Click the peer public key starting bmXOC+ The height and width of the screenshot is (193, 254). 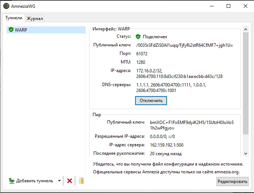click(192, 125)
